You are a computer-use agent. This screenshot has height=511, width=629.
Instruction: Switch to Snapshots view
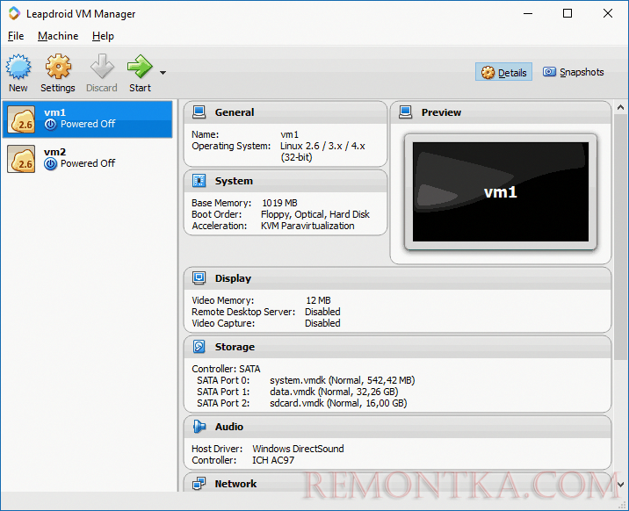pos(573,73)
